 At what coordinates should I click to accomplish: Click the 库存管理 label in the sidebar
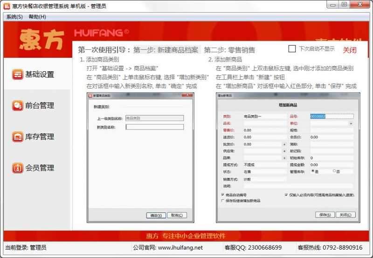(40, 137)
